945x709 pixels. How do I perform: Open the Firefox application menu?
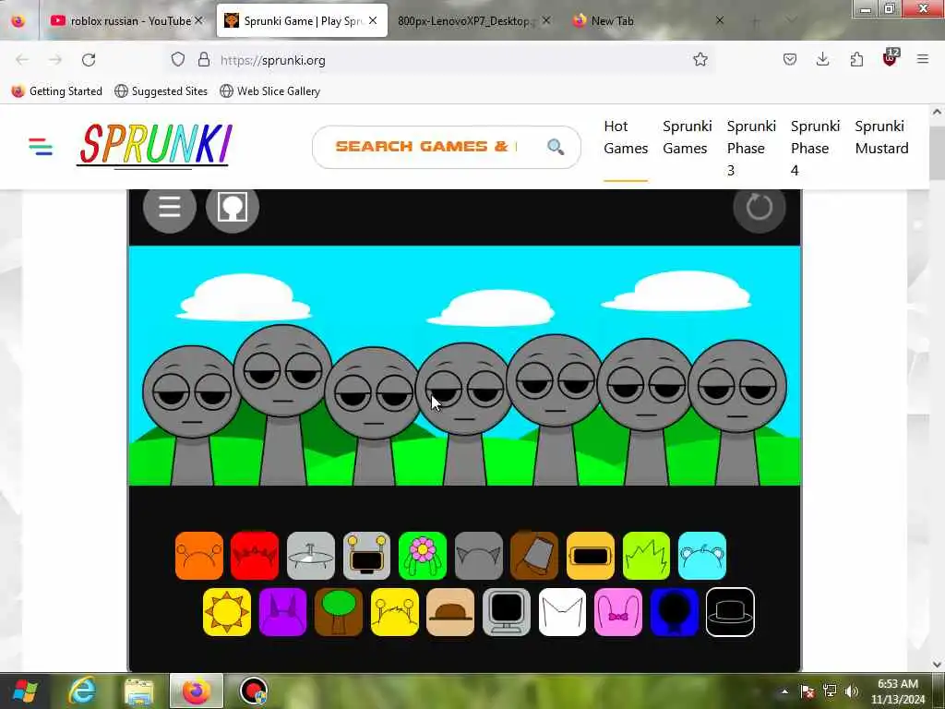pyautogui.click(x=923, y=59)
